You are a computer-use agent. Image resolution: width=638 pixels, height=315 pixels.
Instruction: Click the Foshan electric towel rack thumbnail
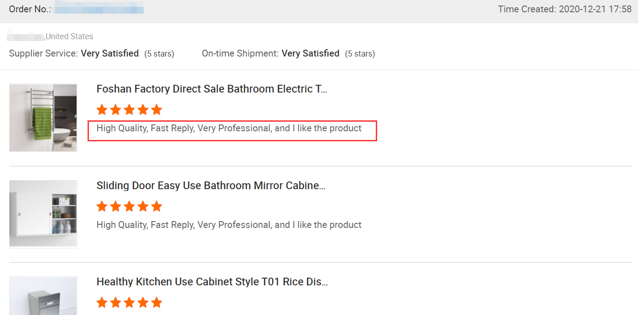pyautogui.click(x=43, y=118)
